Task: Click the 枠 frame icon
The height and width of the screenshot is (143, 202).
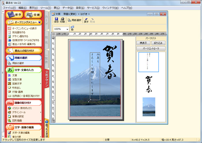Action: coord(72,28)
